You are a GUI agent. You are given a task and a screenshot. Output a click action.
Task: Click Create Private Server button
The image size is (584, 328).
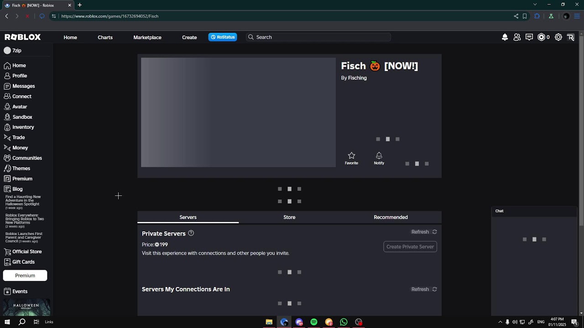click(410, 247)
